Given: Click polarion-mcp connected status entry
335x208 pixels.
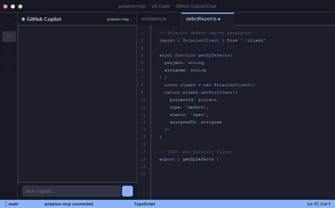Looking at the screenshot, I should point(69,204).
